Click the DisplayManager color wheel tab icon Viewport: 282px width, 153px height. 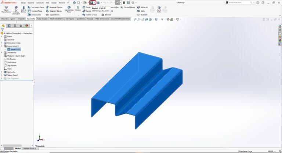pyautogui.click(x=26, y=26)
